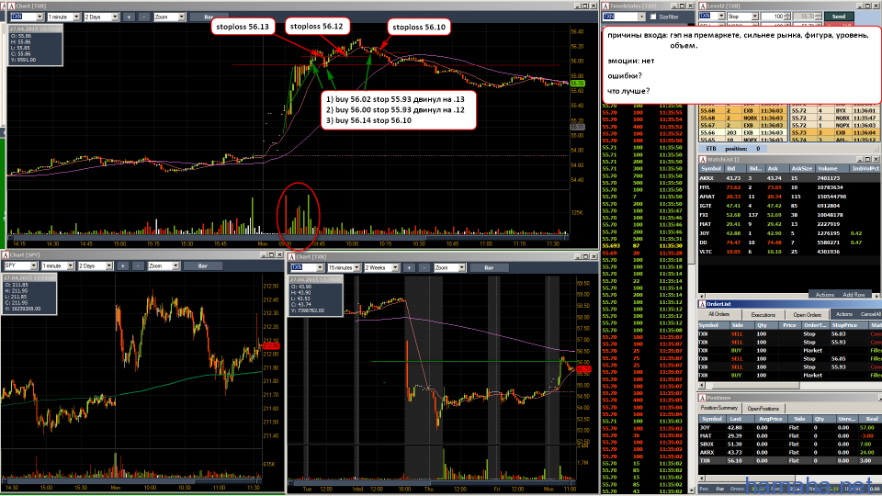This screenshot has height=496, width=882.
Task: Click the app logo icon of top Chart [TXN] window
Action: [x=11, y=6]
